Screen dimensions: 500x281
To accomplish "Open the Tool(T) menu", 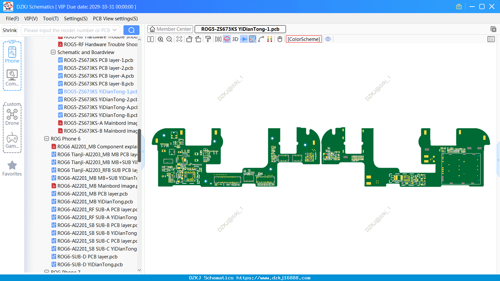I will click(51, 19).
